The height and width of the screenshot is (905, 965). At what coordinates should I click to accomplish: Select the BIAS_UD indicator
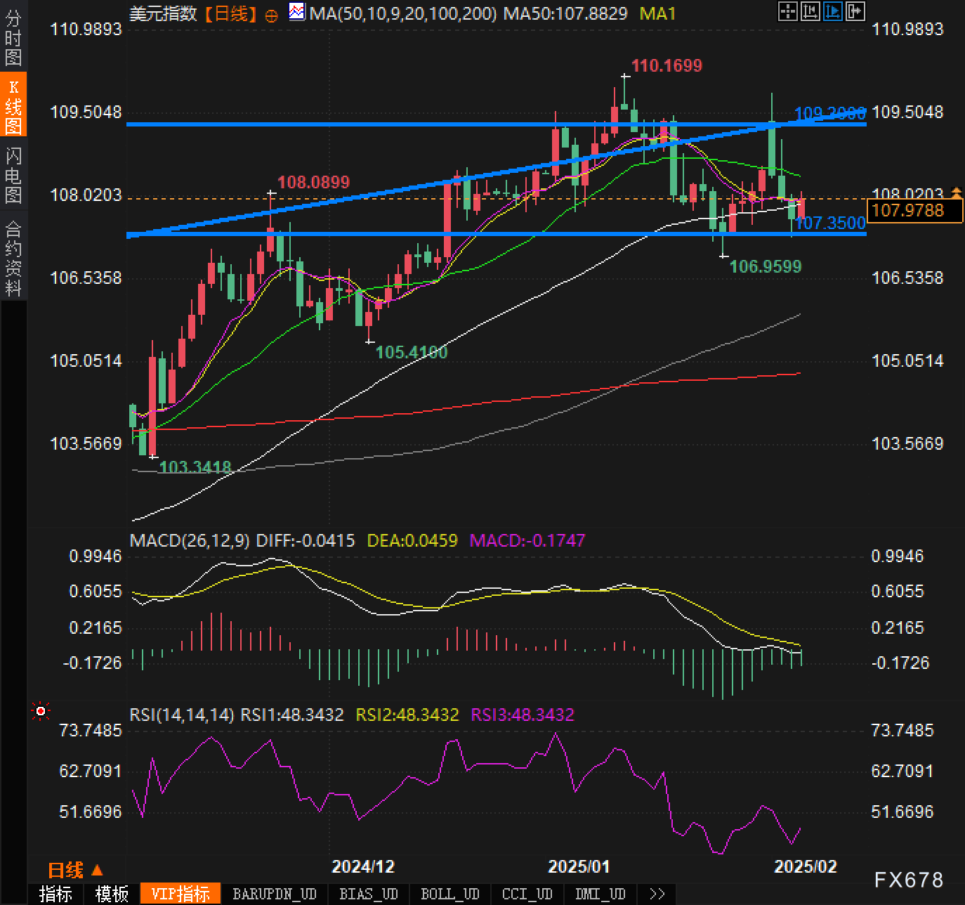click(368, 894)
